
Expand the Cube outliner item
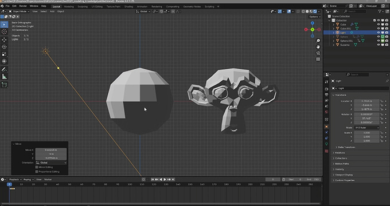pos(334,25)
